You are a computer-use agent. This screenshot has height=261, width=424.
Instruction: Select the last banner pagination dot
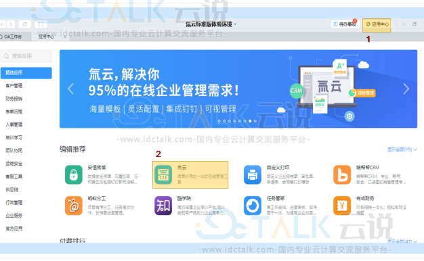coord(255,121)
